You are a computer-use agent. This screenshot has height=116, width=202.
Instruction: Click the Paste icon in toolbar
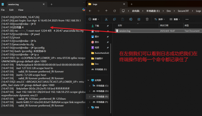[122, 19]
